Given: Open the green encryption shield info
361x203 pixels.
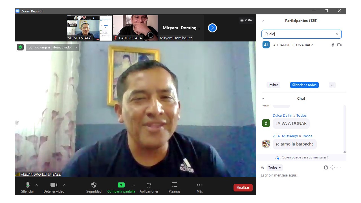Looking at the screenshot, I should click(x=20, y=47).
